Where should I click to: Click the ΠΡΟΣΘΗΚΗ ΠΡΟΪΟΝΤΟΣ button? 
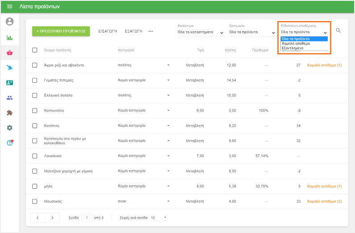(61, 31)
